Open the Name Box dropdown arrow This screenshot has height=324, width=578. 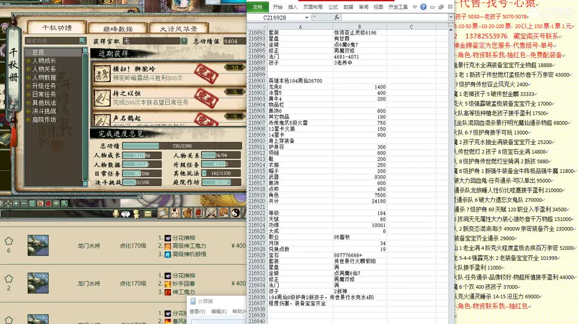[307, 18]
